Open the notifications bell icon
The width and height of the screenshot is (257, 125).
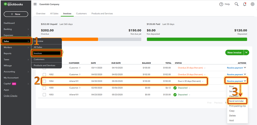pyautogui.click(x=245, y=4)
